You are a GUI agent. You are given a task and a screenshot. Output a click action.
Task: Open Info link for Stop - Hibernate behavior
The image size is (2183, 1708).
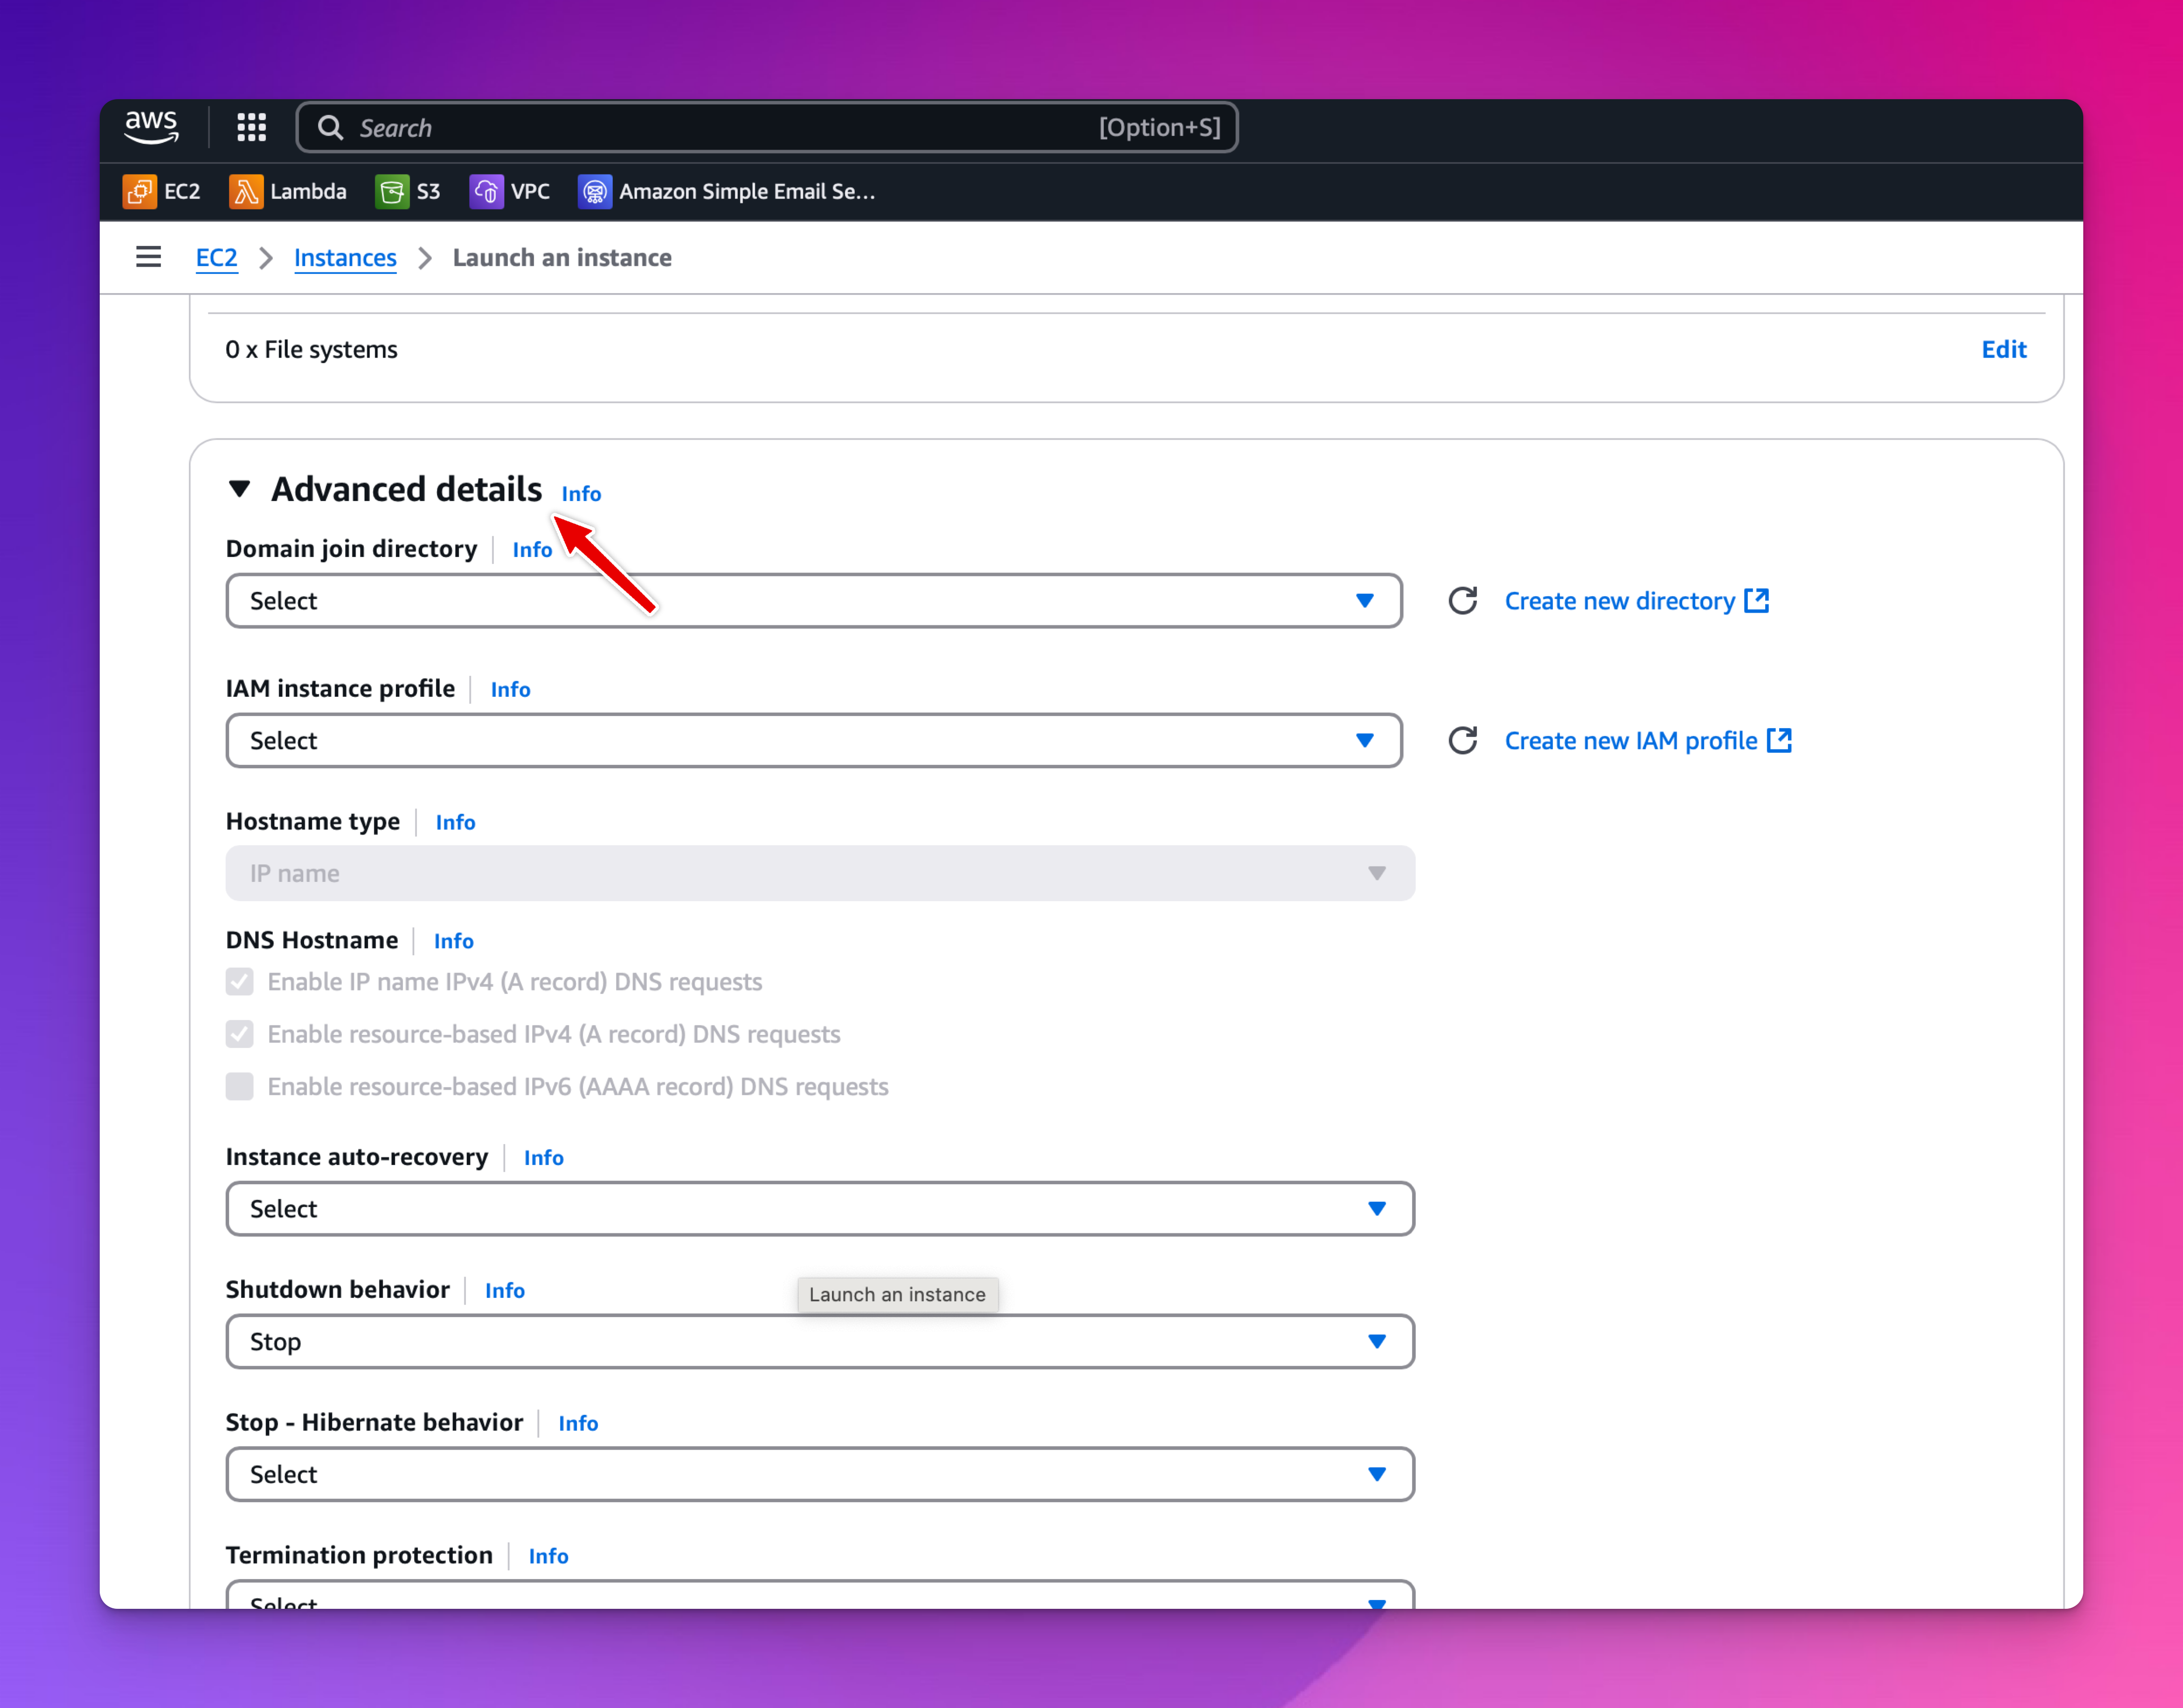578,1424
